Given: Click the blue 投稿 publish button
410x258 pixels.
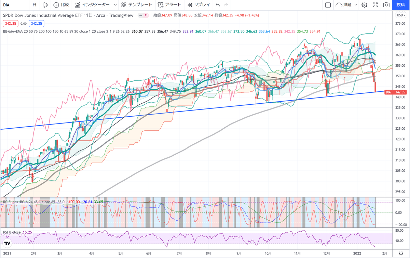Looking at the screenshot, I should pos(401,5).
